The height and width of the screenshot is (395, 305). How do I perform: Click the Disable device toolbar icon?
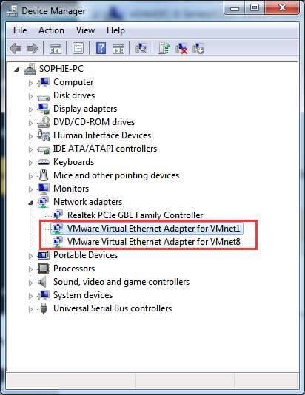(198, 48)
